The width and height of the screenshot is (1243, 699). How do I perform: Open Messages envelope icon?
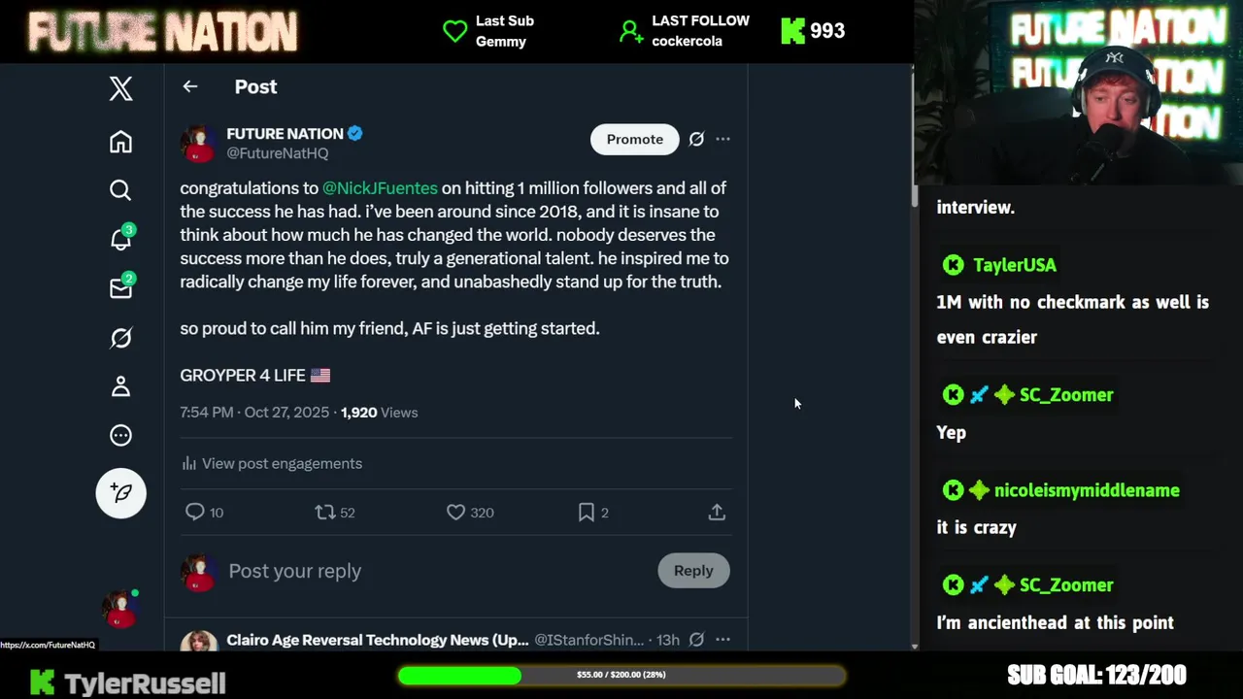pyautogui.click(x=120, y=288)
